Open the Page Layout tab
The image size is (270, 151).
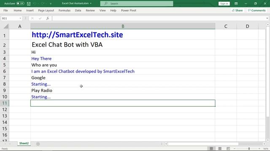pos(46,10)
